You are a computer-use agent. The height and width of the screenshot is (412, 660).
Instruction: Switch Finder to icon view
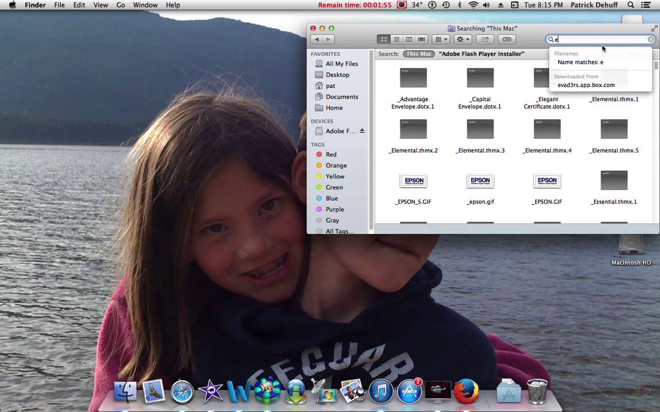[383, 39]
